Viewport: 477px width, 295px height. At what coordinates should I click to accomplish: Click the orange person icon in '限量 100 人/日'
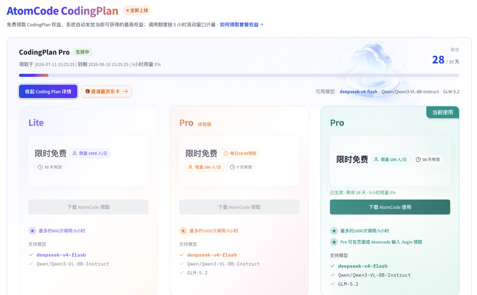tap(190, 167)
